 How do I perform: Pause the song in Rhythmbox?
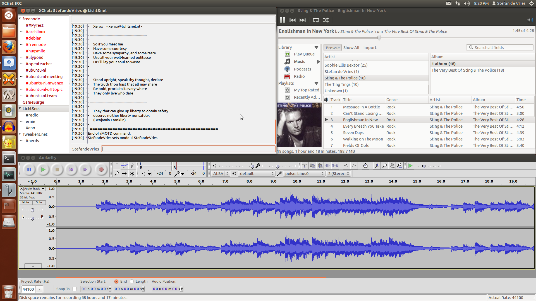(x=283, y=20)
